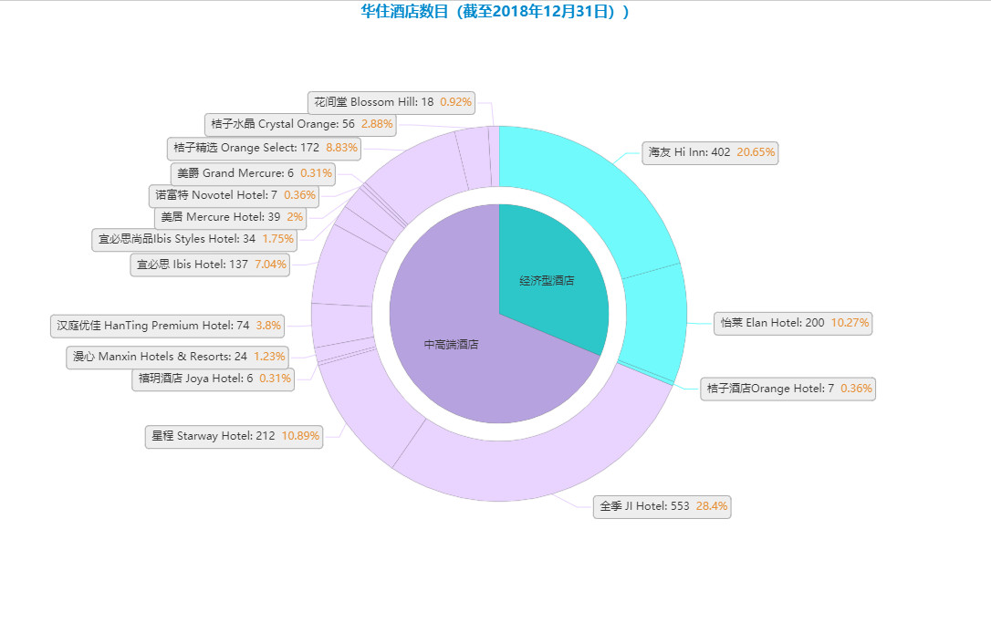
Task: Click the 花间堂 Blossom Hill: 18 label
Action: tap(391, 102)
